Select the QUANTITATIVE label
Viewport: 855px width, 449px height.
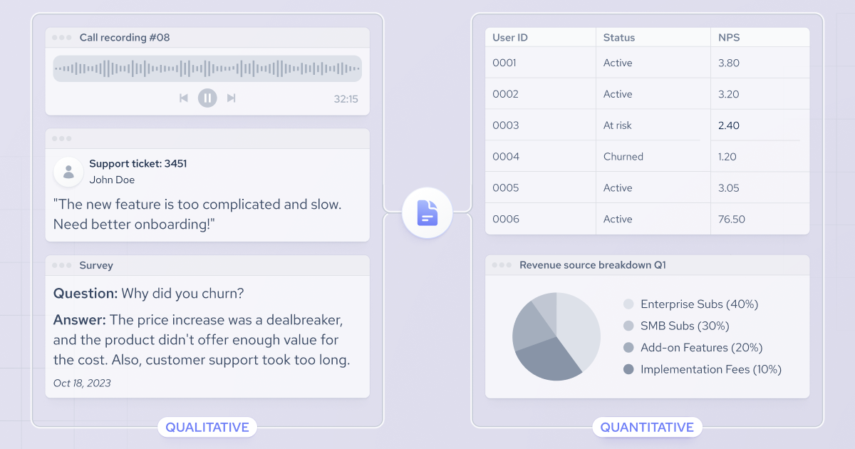point(647,428)
